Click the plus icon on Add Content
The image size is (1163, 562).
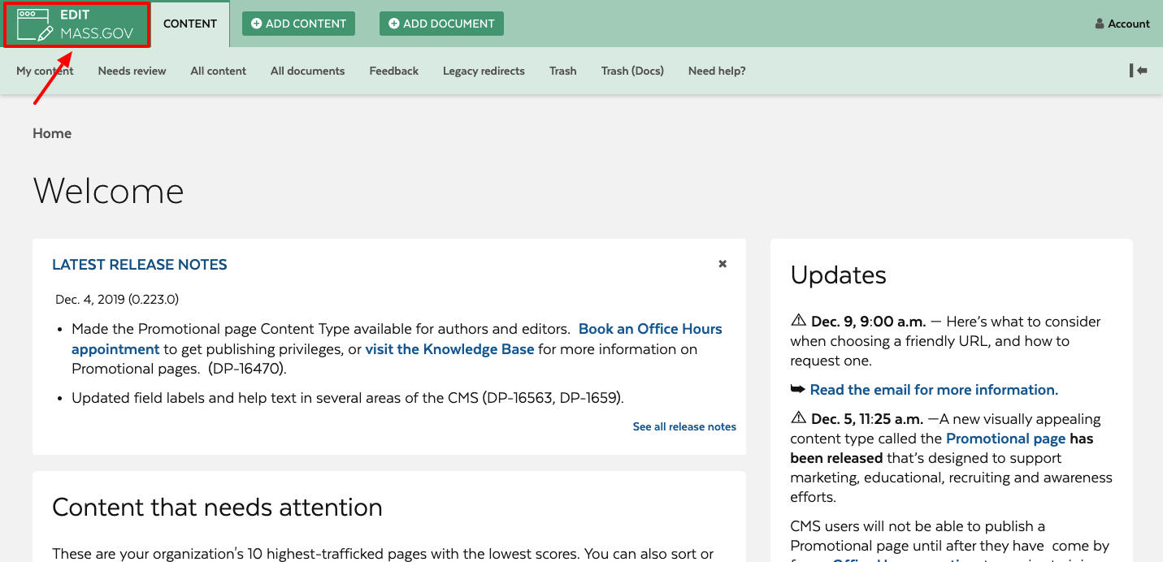(257, 24)
